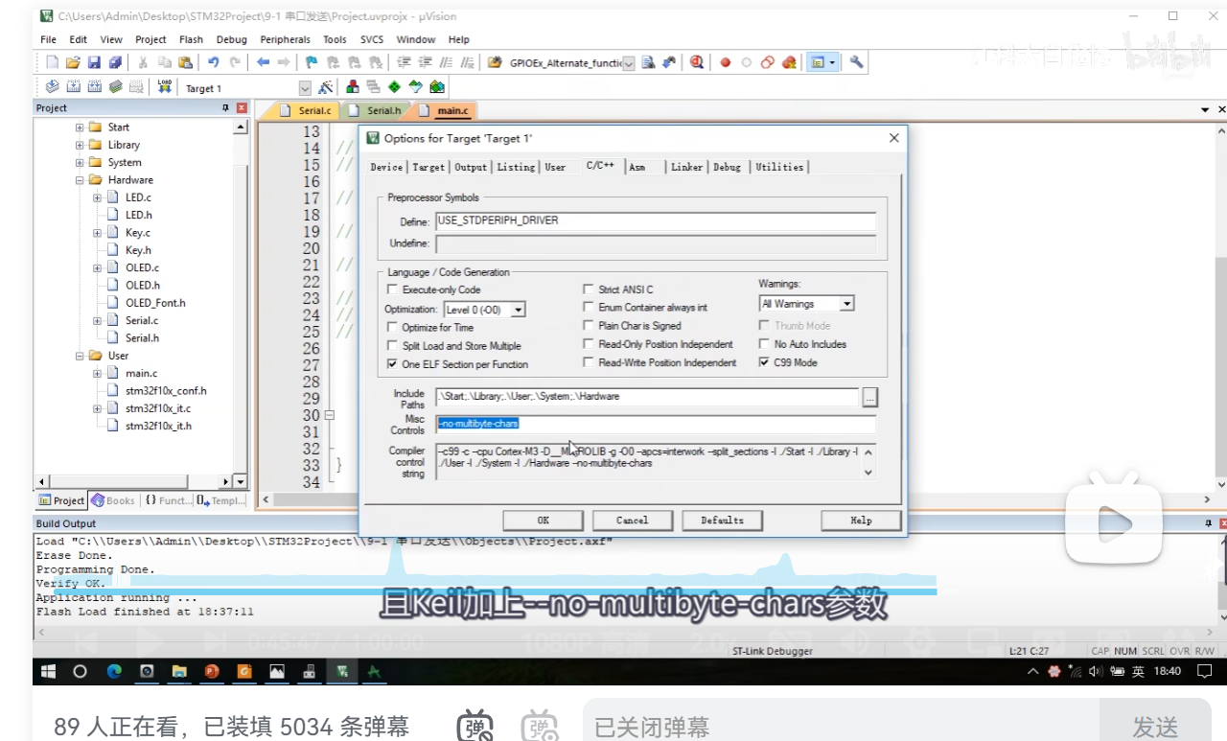1227x741 pixels.
Task: Open Options for Target wand icon
Action: (x=326, y=87)
